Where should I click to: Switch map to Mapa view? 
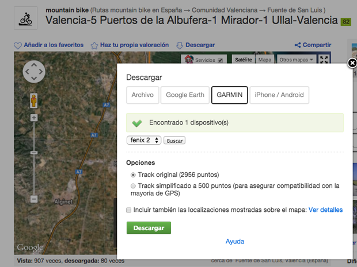[x=264, y=60]
